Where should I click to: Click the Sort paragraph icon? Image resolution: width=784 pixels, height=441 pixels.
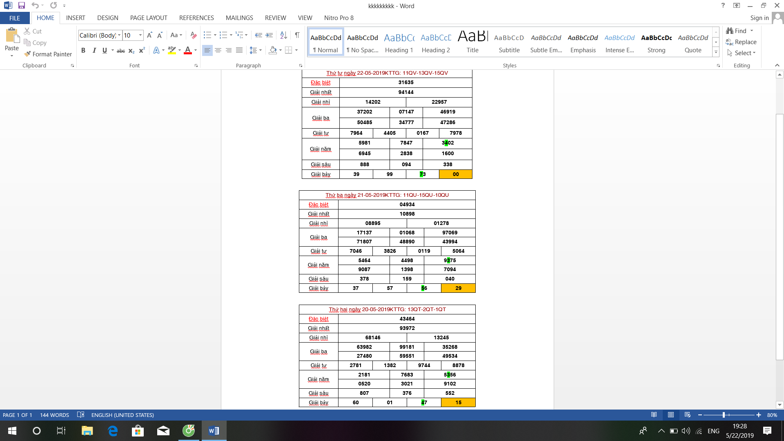pos(283,35)
